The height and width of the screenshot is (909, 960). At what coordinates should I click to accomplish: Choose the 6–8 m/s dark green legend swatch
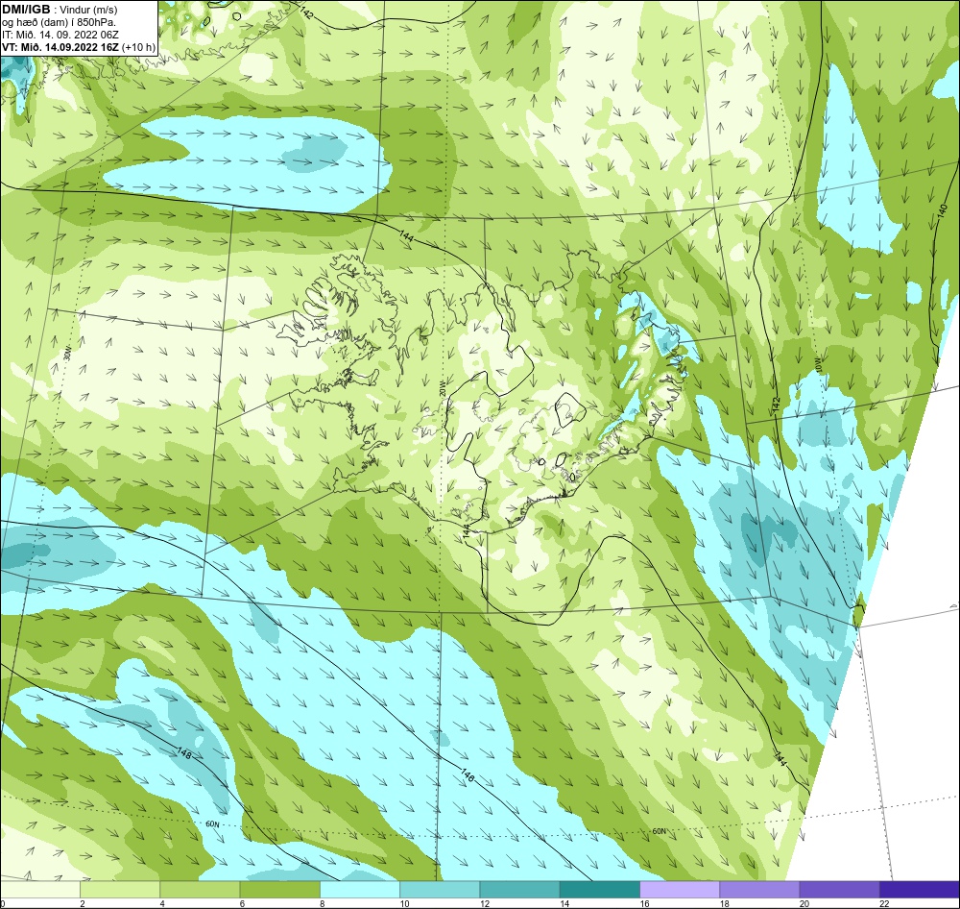click(x=279, y=889)
